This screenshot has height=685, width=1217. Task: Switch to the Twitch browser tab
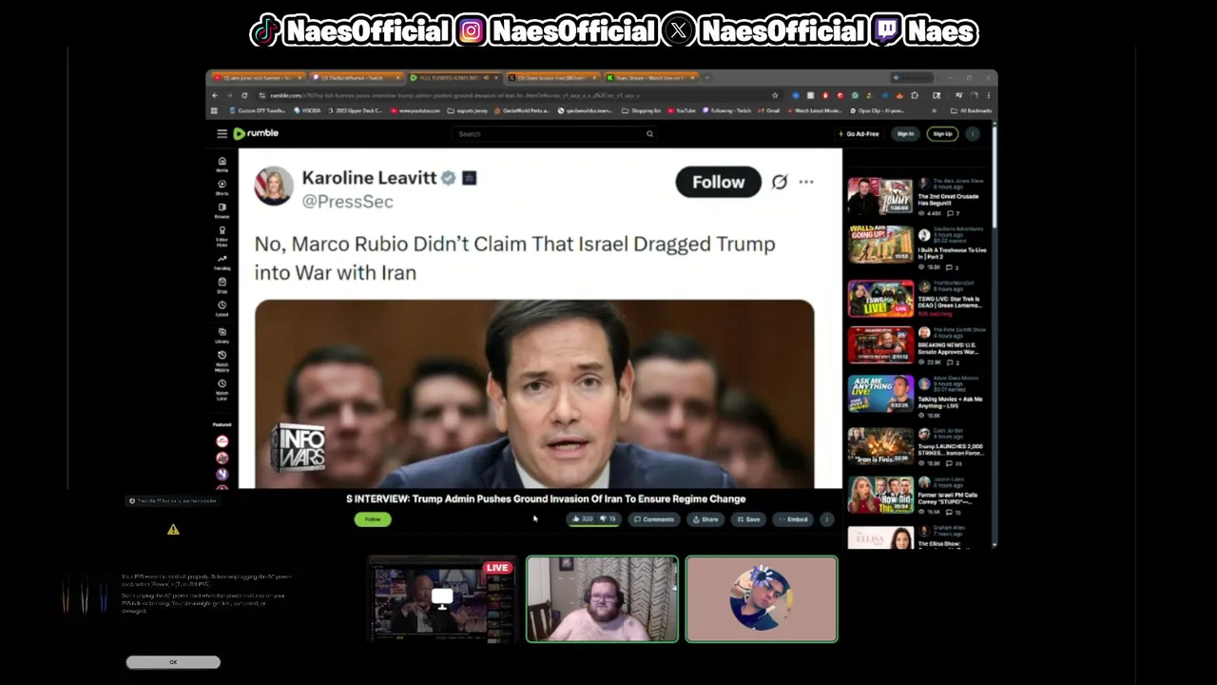click(357, 77)
